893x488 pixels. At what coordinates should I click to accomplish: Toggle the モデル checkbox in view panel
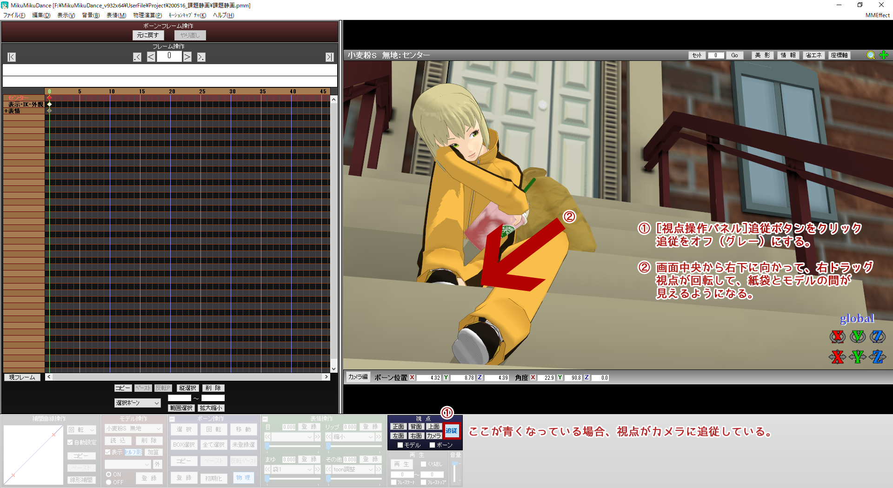coord(400,445)
